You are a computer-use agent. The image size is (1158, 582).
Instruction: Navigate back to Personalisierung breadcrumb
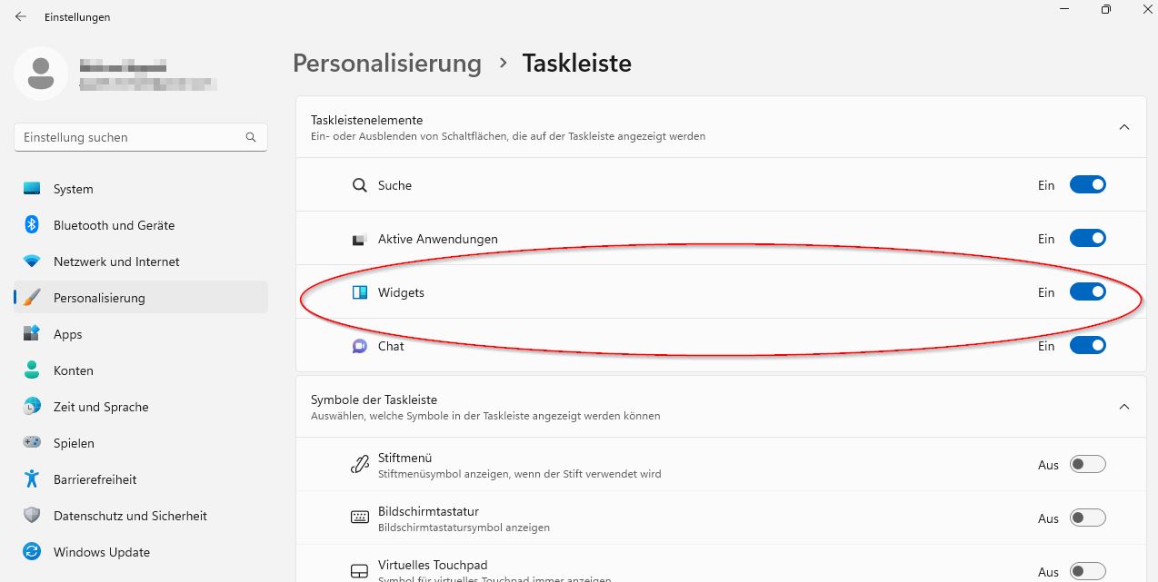[x=387, y=64]
